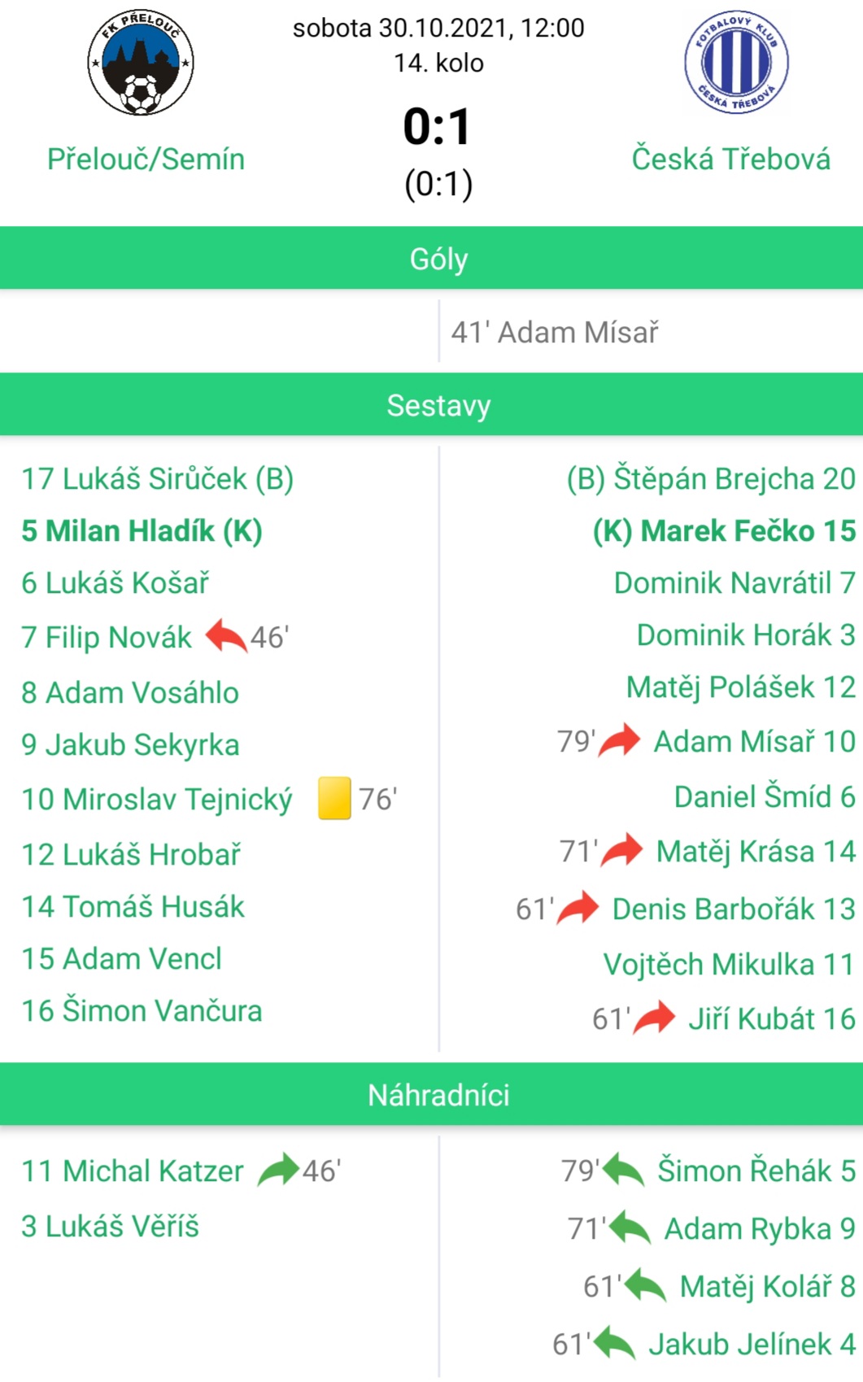This screenshot has height=1382, width=863.
Task: Select the Góly section header
Action: click(x=431, y=258)
